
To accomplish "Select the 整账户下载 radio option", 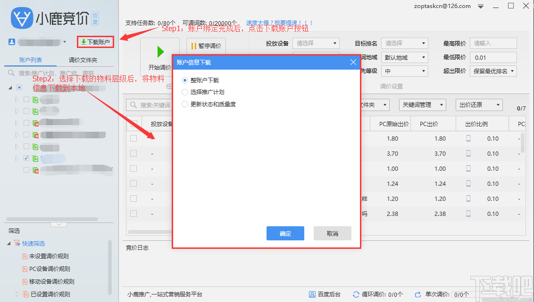I will (186, 80).
